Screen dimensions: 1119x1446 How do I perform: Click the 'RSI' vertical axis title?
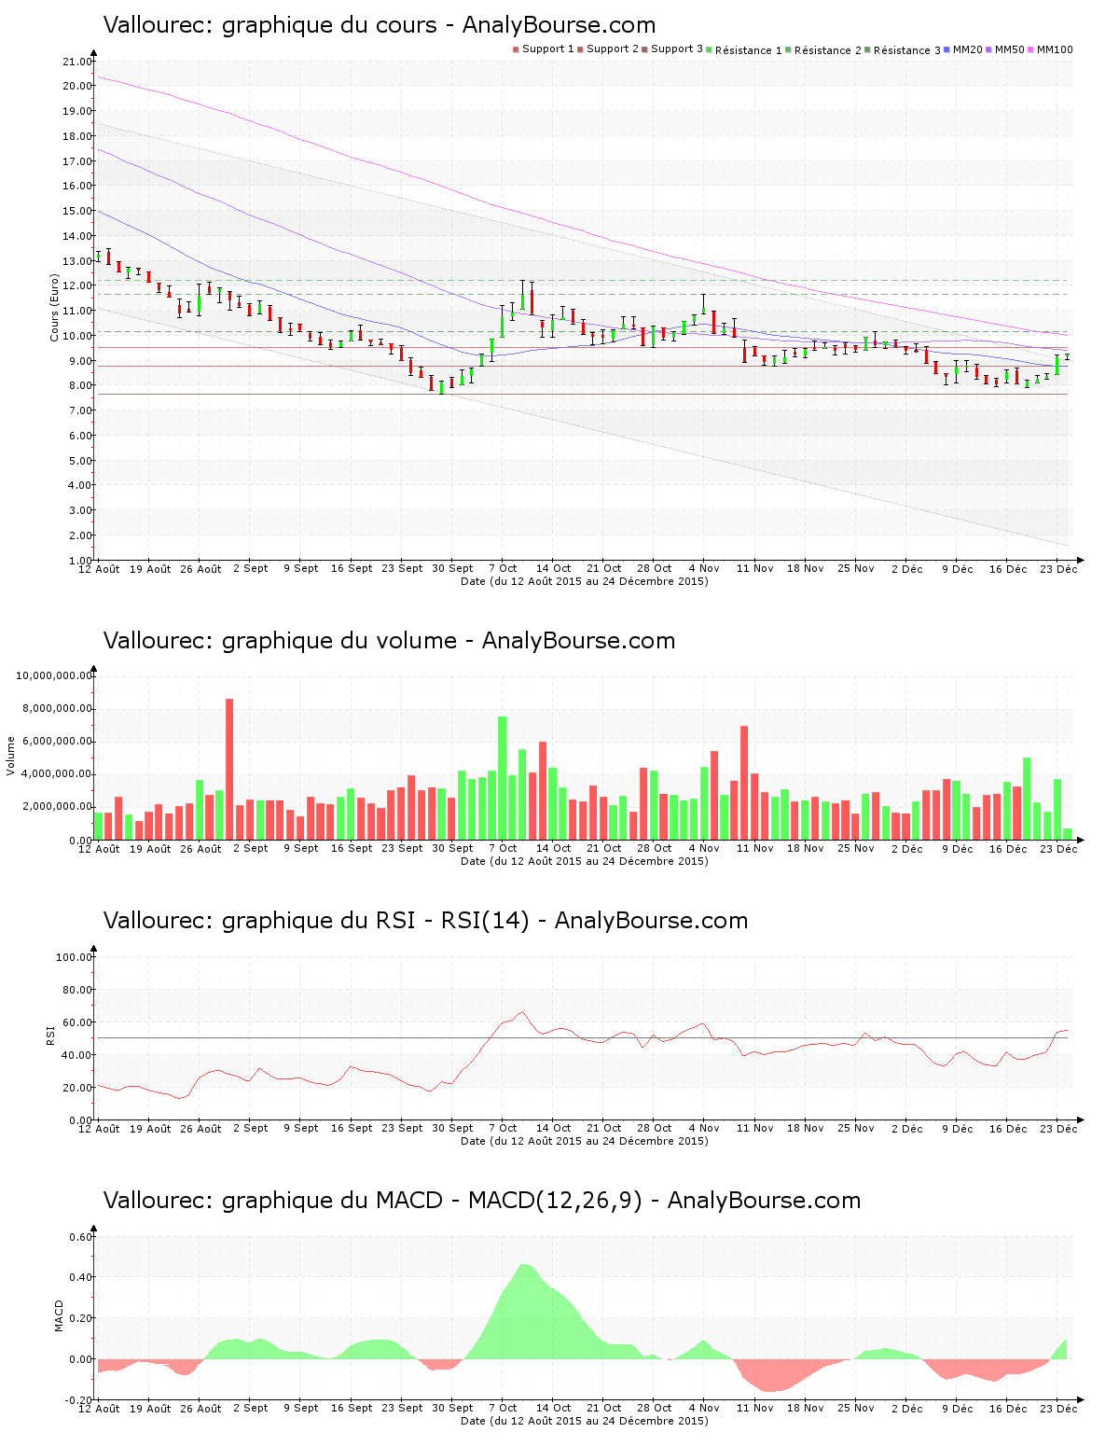51,1035
